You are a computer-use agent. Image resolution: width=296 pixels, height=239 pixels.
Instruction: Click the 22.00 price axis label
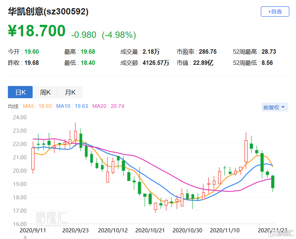20,144
